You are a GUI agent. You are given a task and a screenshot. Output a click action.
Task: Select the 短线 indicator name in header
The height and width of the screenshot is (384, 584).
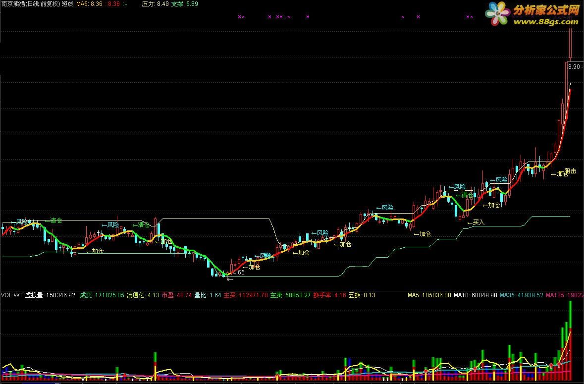tap(67, 4)
